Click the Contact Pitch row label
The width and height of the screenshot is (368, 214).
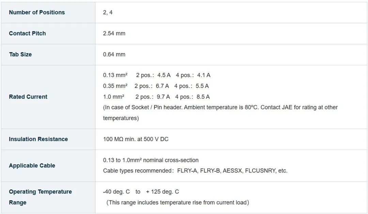(27, 33)
